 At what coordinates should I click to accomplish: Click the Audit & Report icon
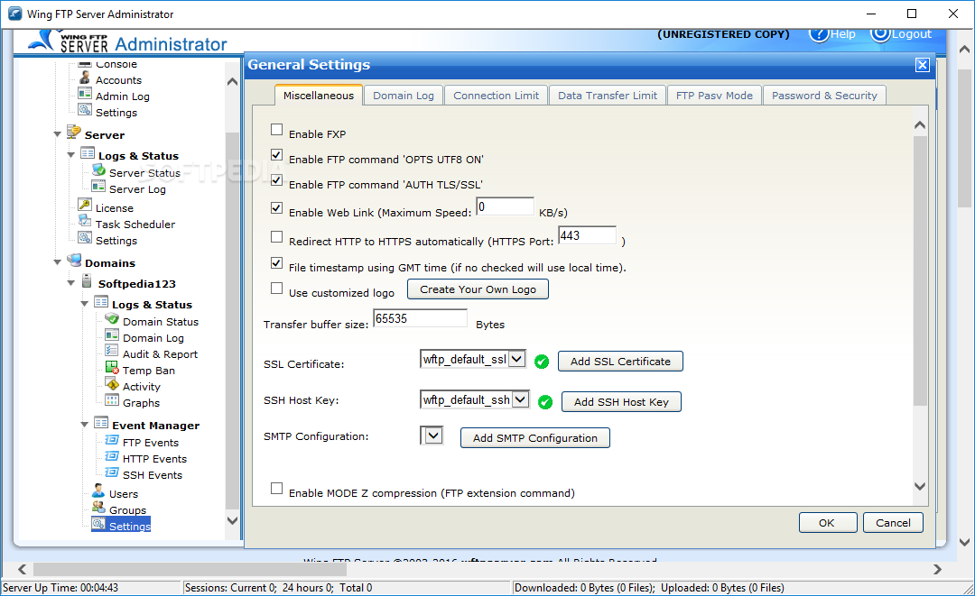tap(112, 352)
